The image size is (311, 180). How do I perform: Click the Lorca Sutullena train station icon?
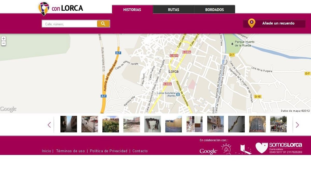pyautogui.click(x=178, y=94)
